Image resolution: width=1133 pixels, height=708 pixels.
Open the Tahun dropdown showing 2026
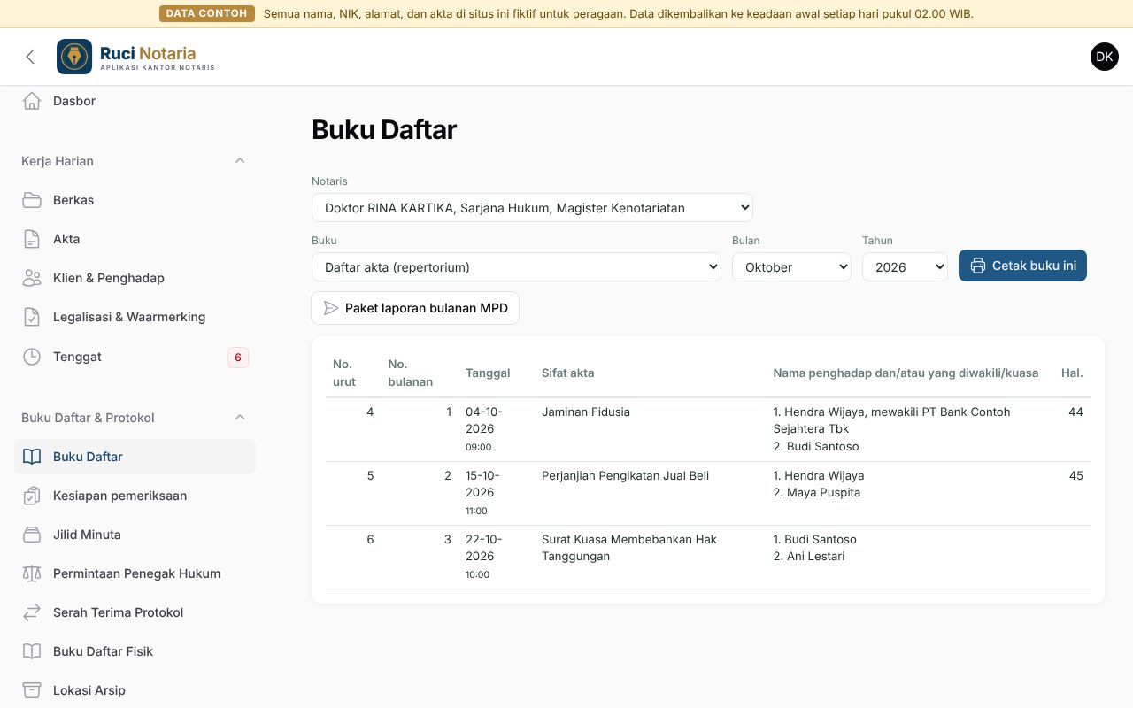(x=905, y=267)
